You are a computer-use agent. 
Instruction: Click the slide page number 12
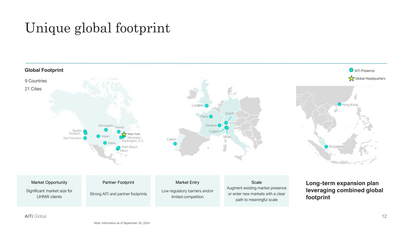pyautogui.click(x=384, y=216)
